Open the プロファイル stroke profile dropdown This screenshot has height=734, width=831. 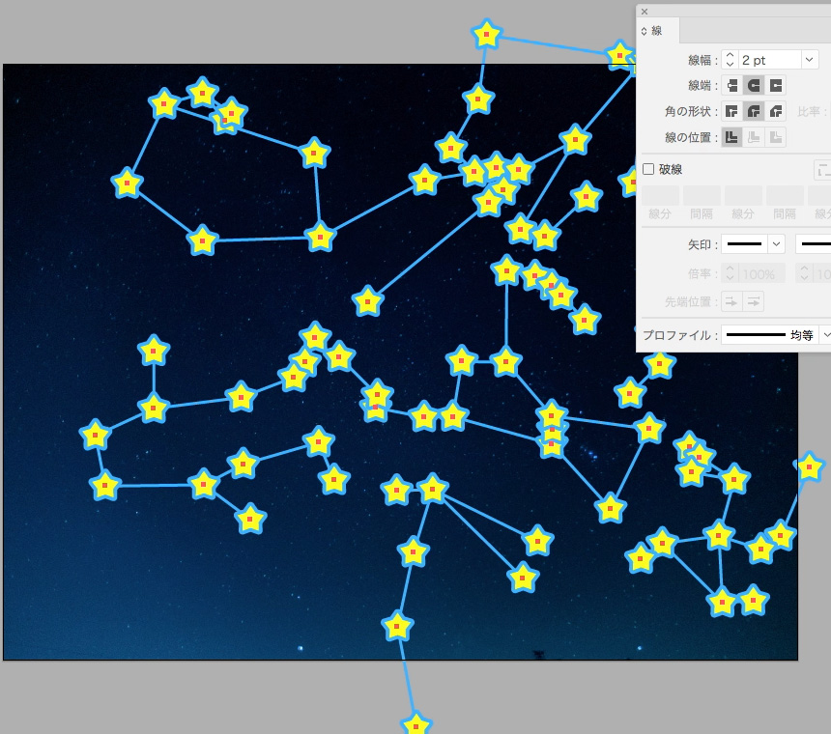825,335
